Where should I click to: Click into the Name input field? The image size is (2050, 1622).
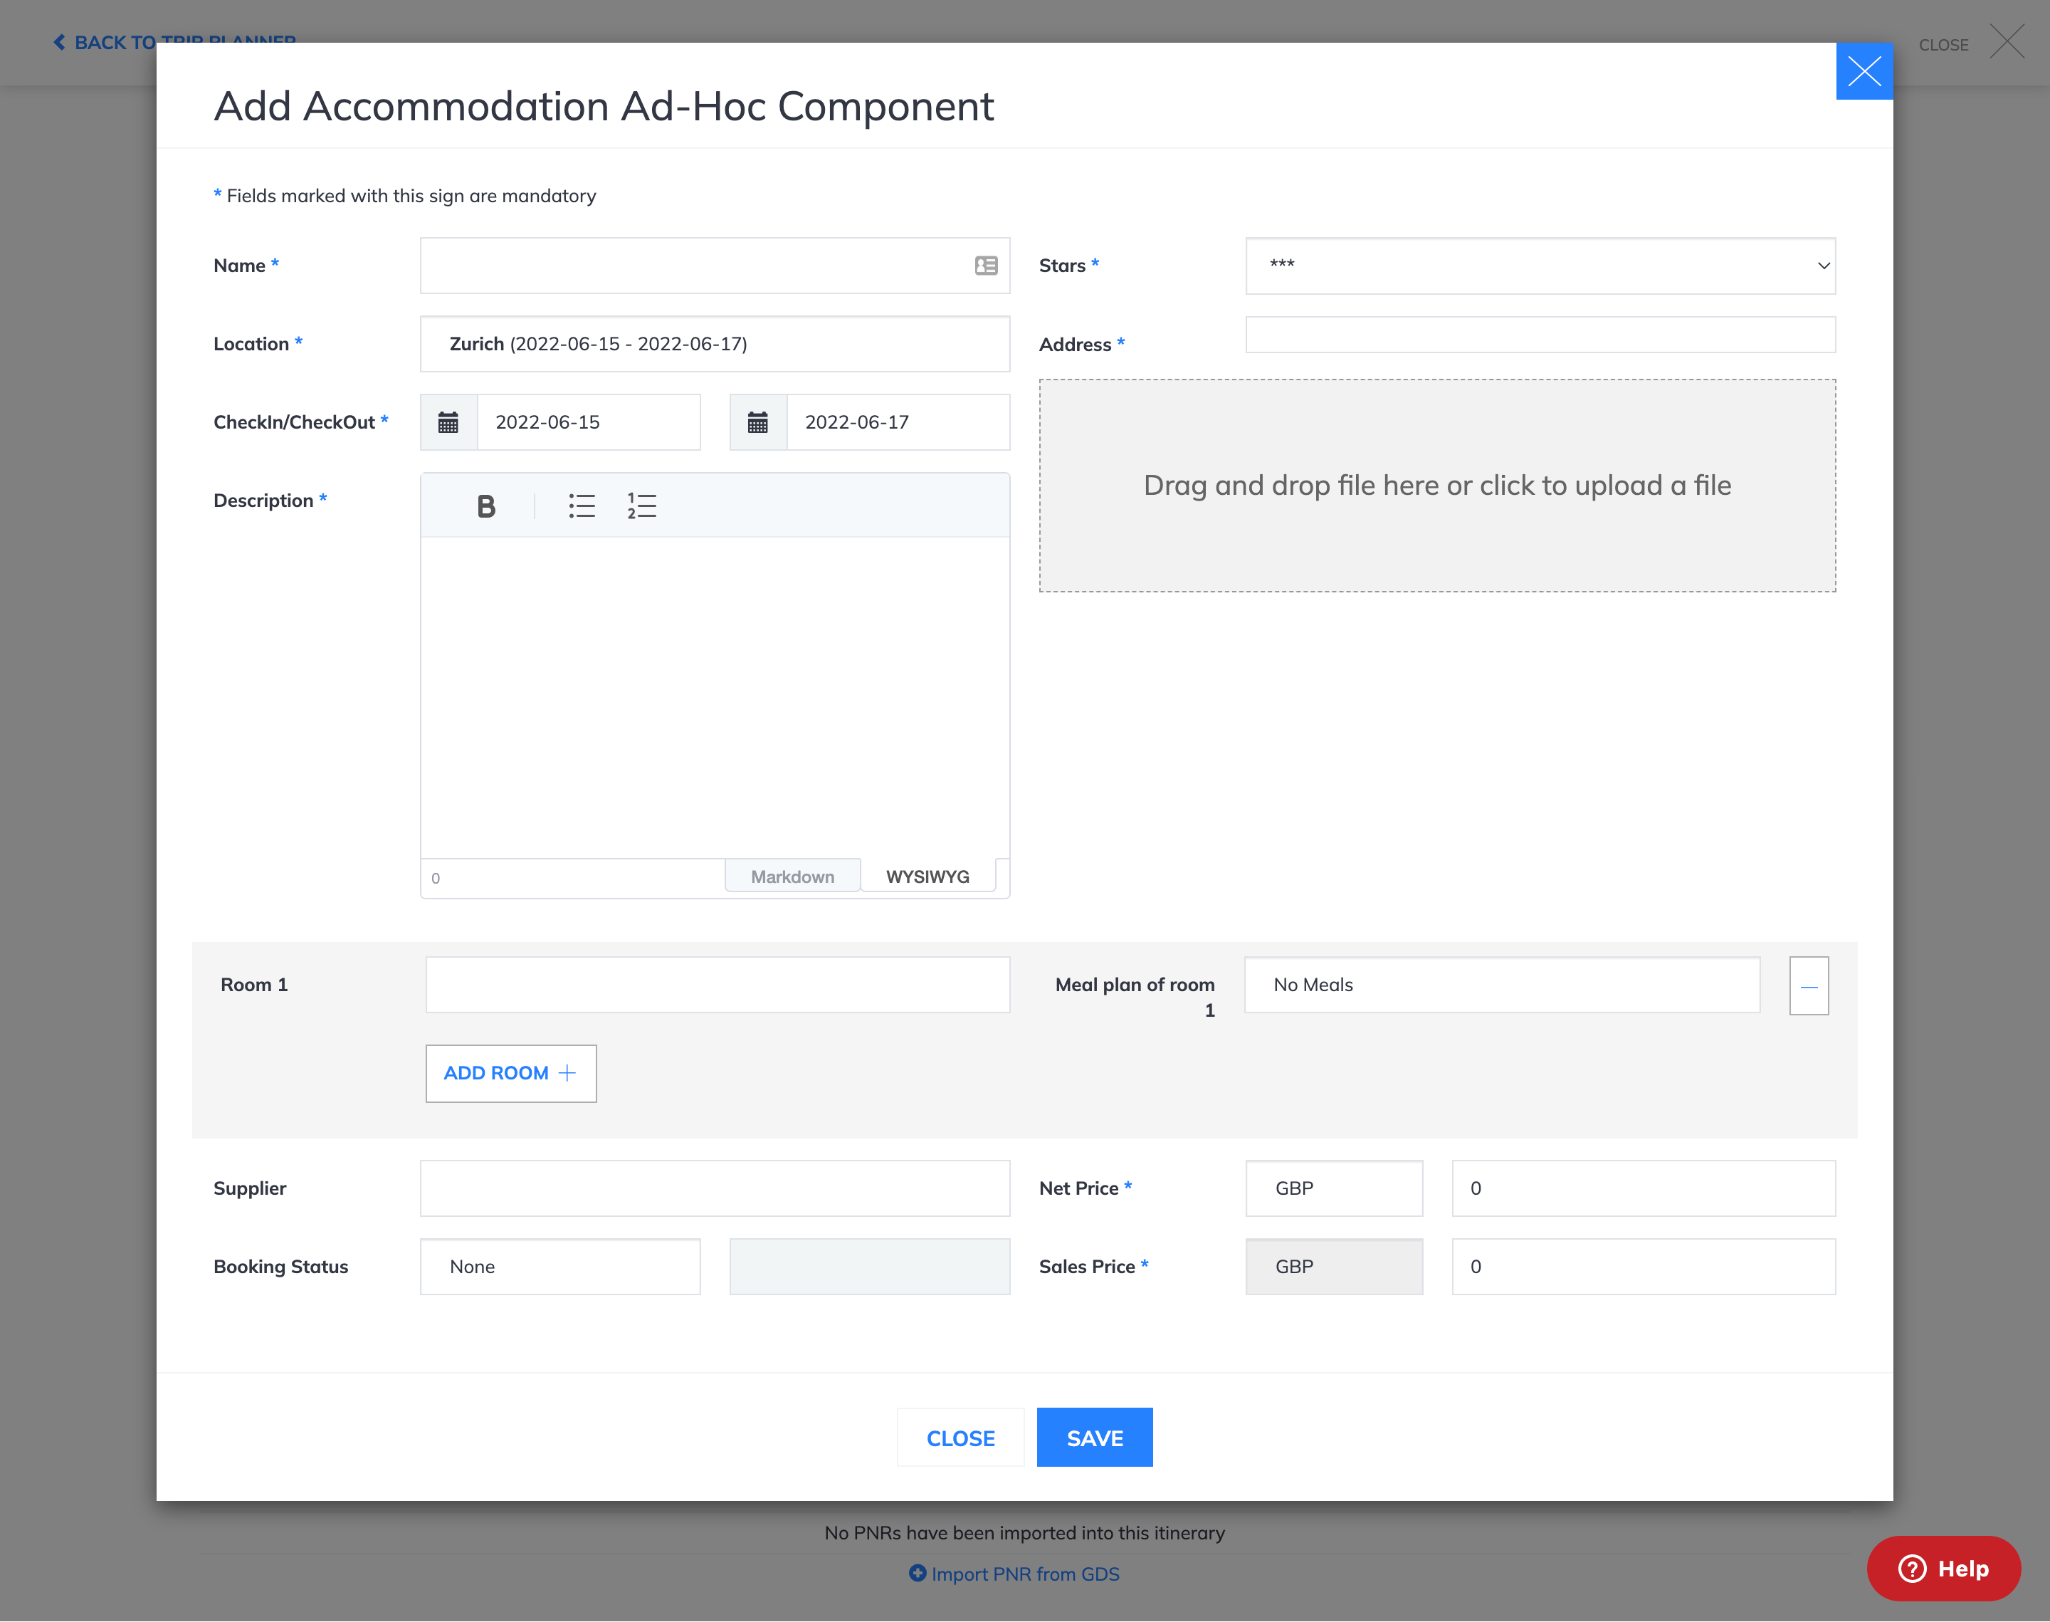click(x=715, y=266)
